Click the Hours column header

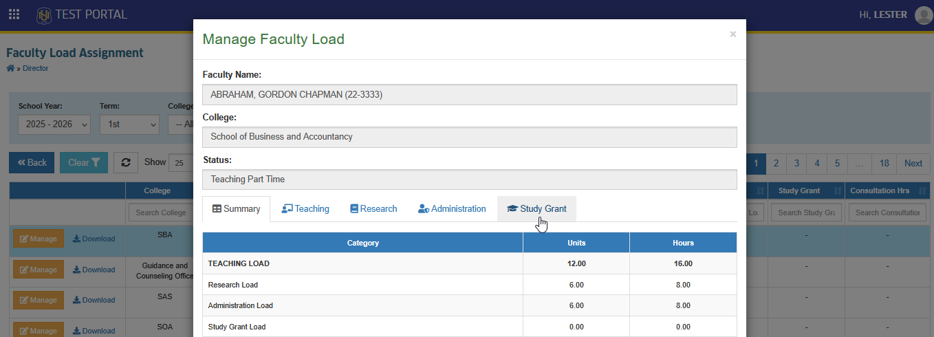pos(683,243)
